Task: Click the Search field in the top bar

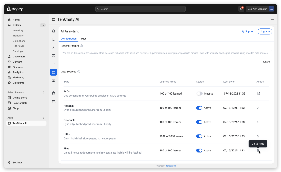Action: coord(140,9)
